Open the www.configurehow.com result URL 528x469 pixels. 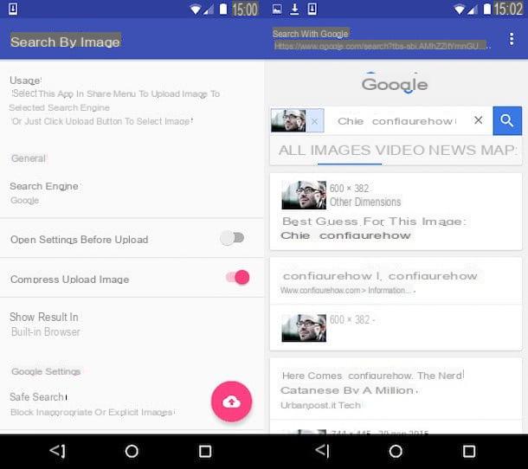[348, 290]
